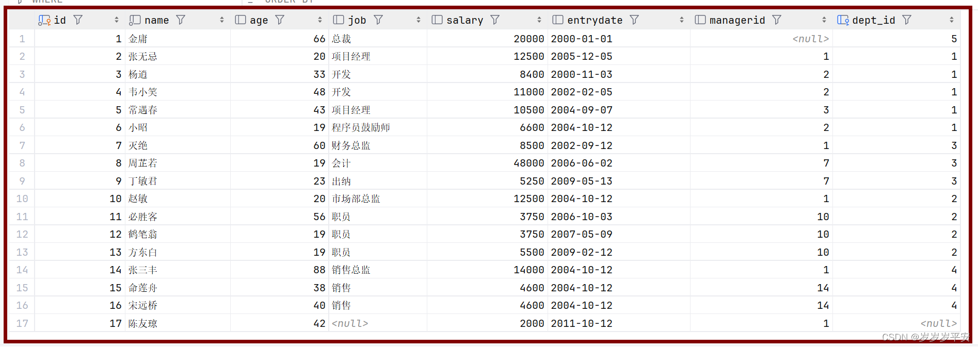This screenshot has width=978, height=347.
Task: Click salary cell 20000
Action: pos(529,39)
